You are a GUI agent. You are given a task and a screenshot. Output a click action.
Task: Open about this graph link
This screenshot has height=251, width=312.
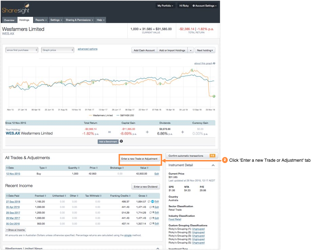[203, 63]
